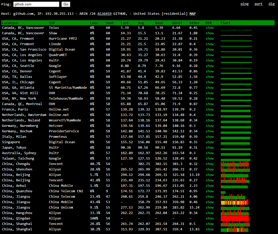
Task: Show MTR for the Anhui China Mobile row
Action: click(x=210, y=185)
